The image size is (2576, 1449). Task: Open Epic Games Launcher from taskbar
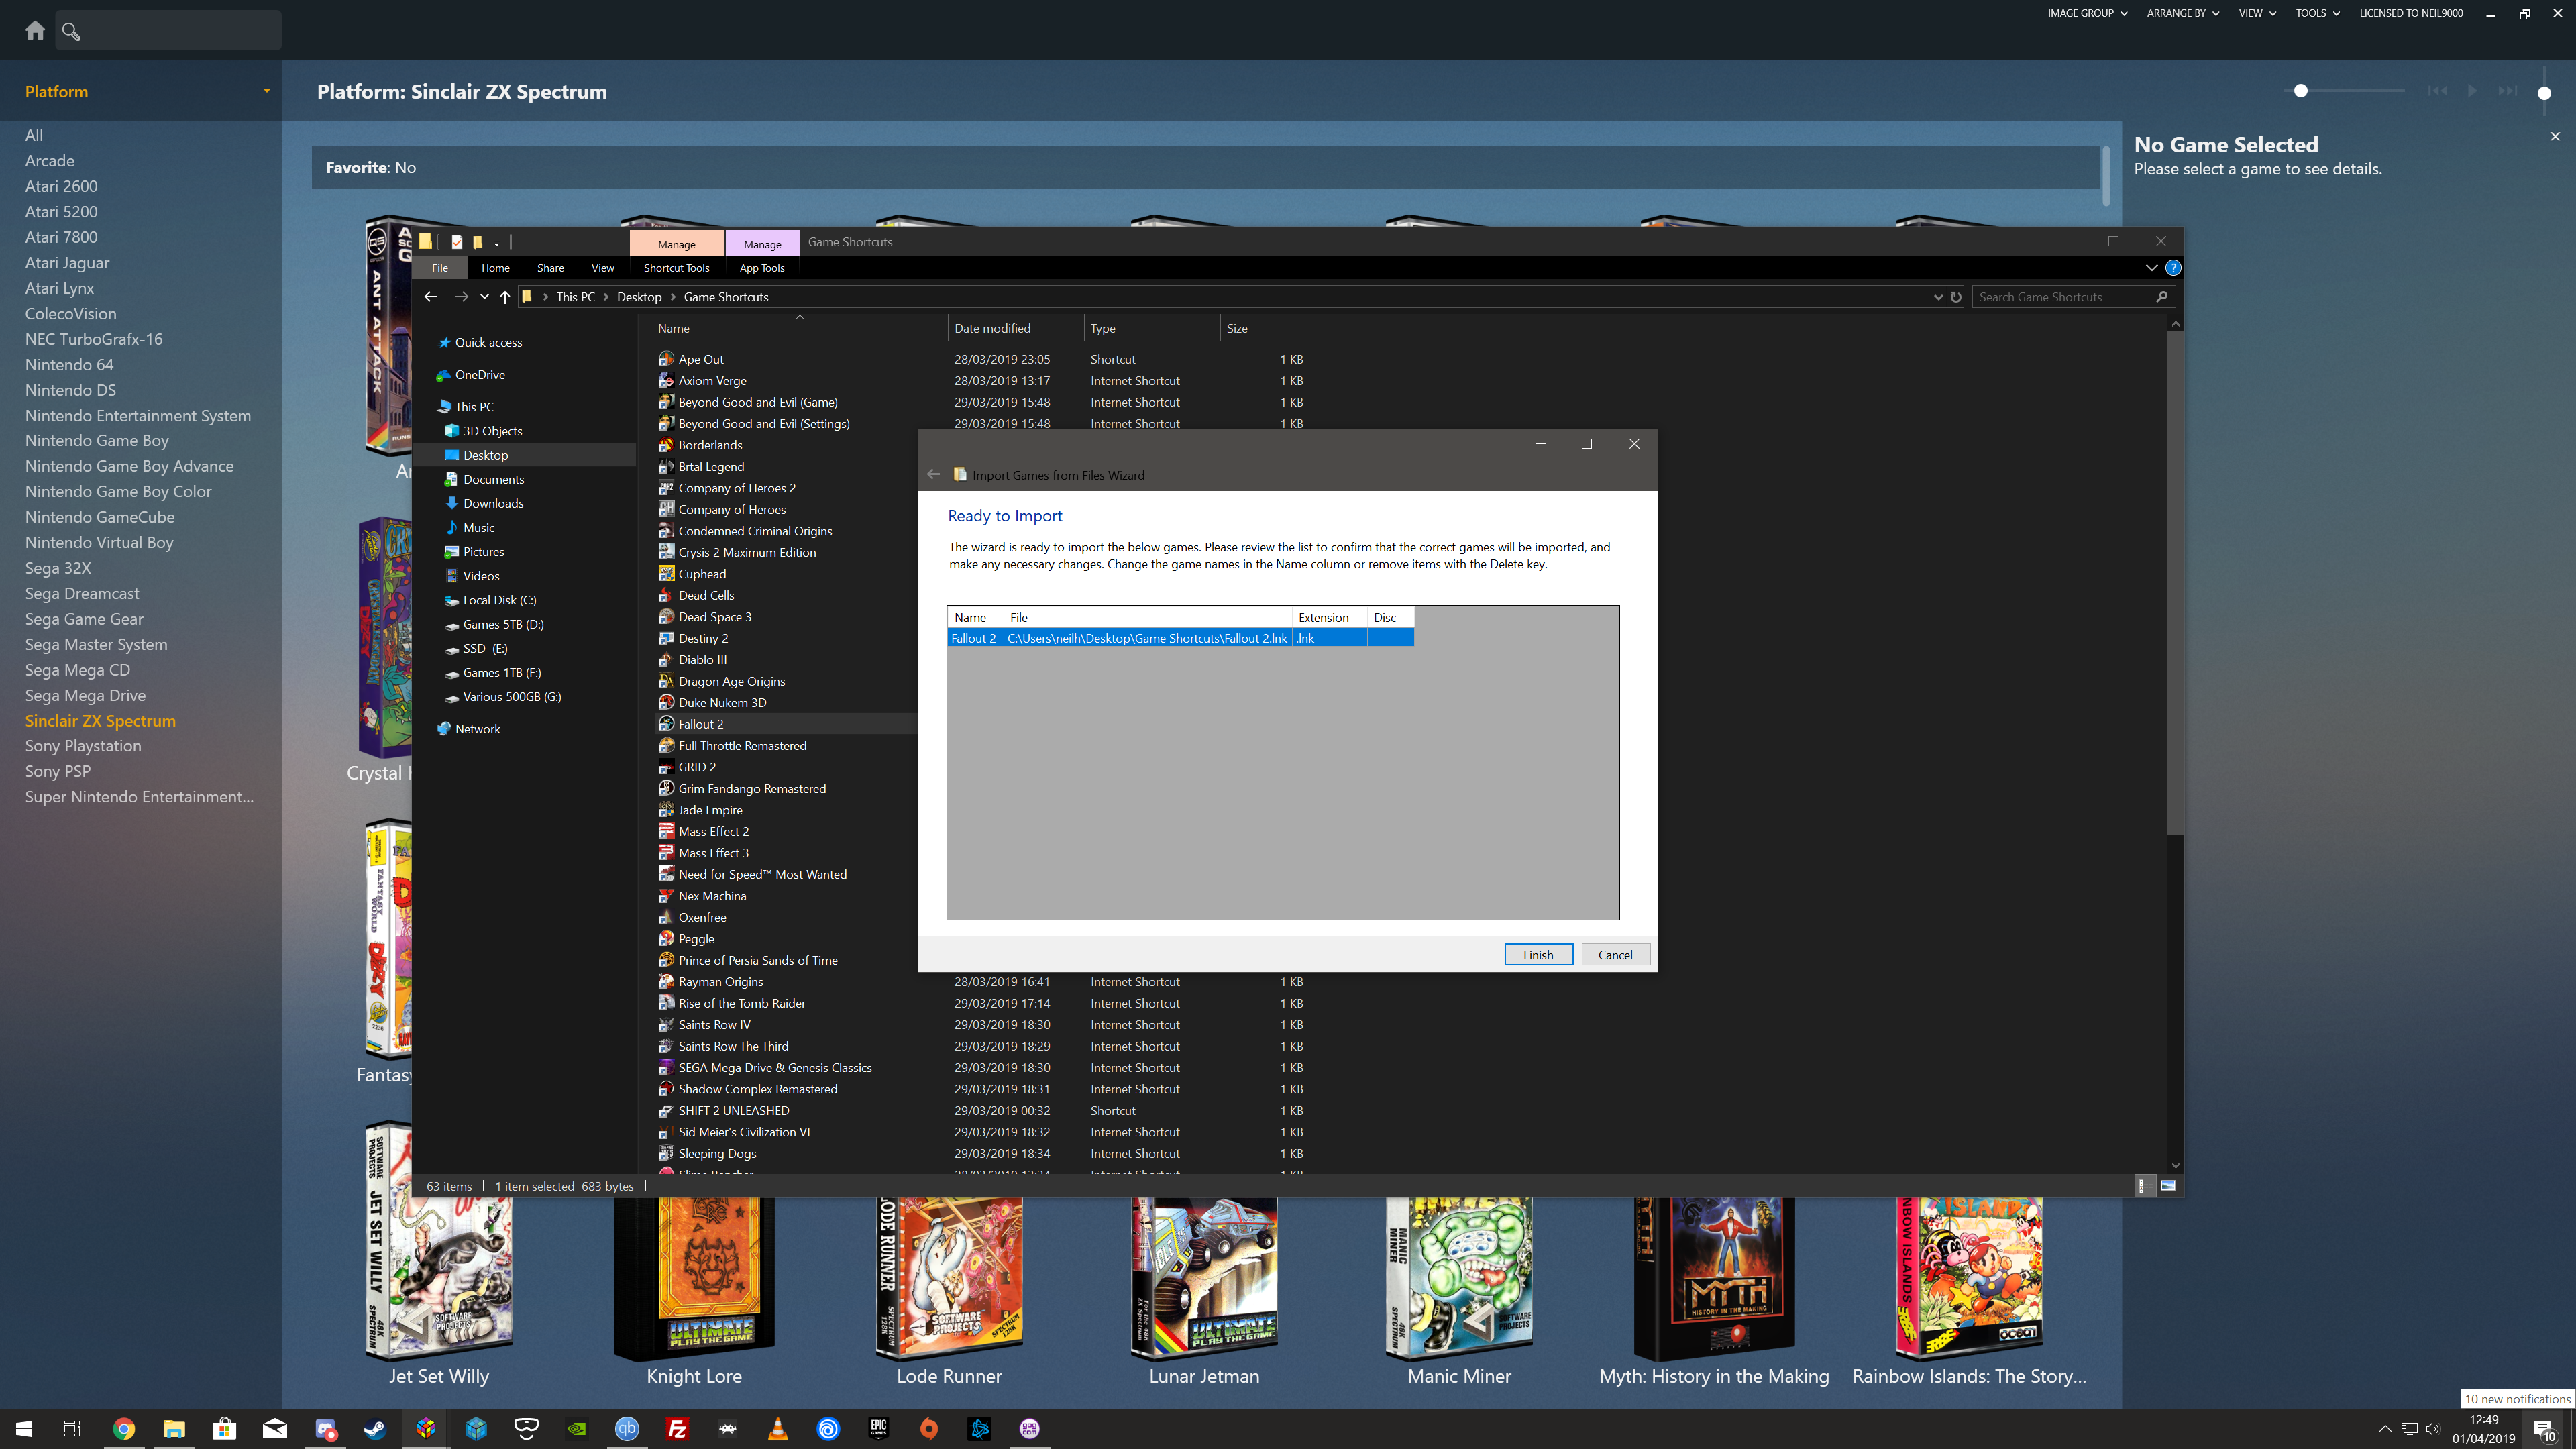(x=879, y=1429)
